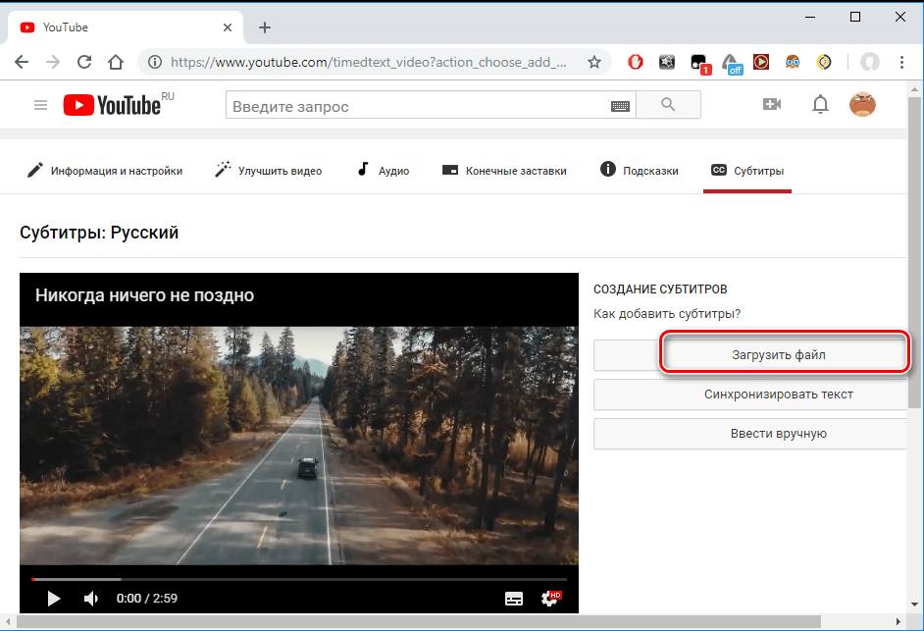924x631 pixels.
Task: Mute the video player volume
Action: [x=91, y=598]
